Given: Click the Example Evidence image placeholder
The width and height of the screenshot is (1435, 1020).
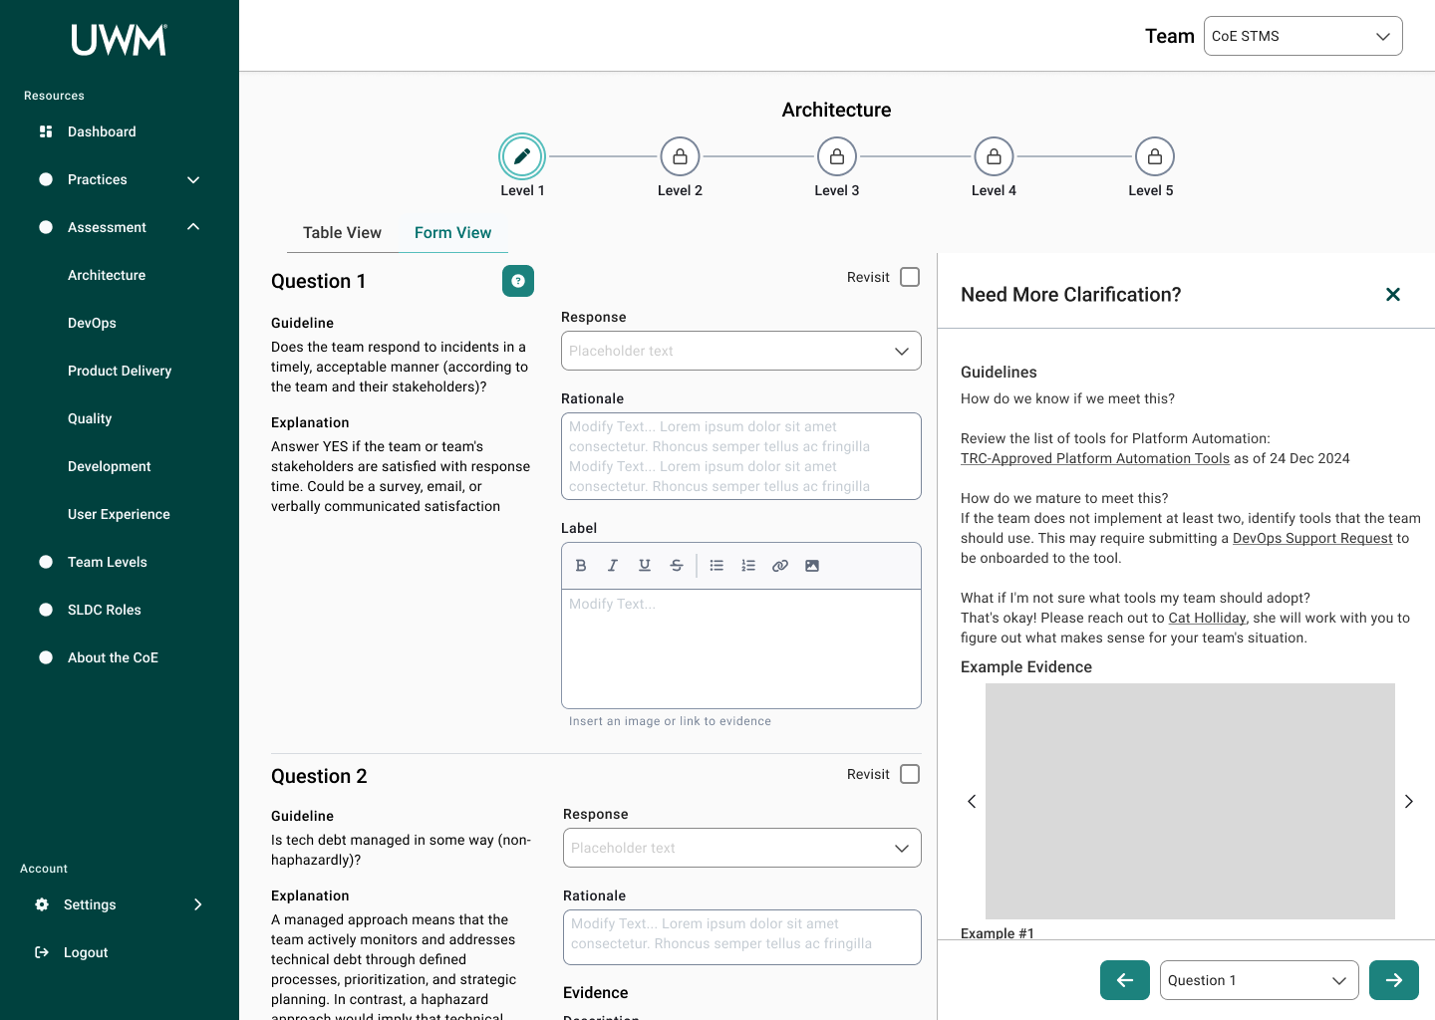Looking at the screenshot, I should pyautogui.click(x=1190, y=801).
